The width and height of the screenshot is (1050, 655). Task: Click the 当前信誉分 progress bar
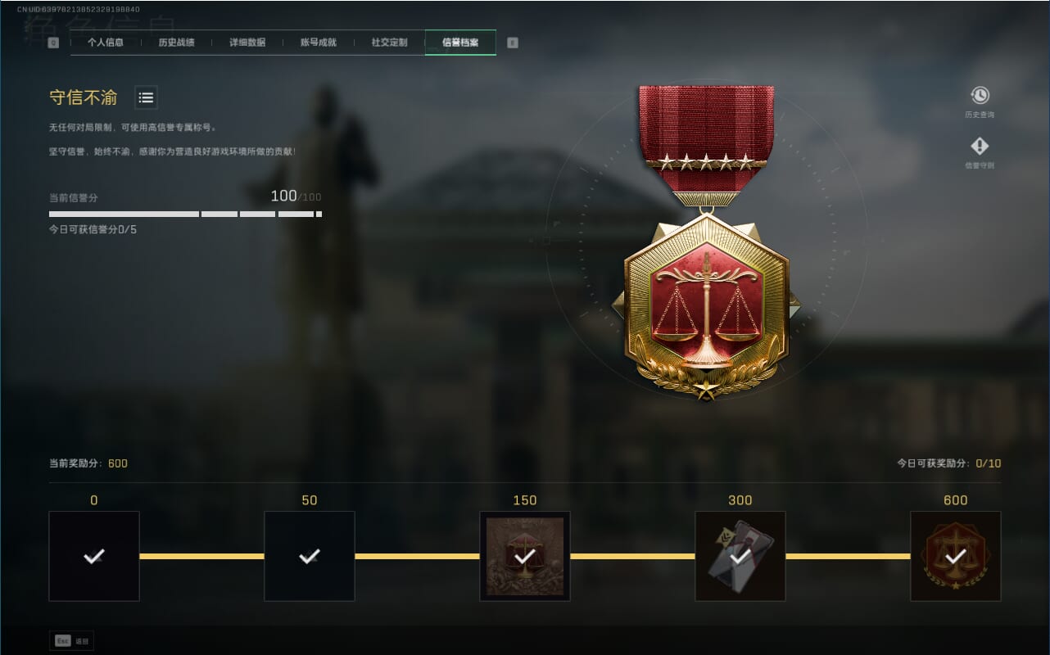[x=185, y=214]
